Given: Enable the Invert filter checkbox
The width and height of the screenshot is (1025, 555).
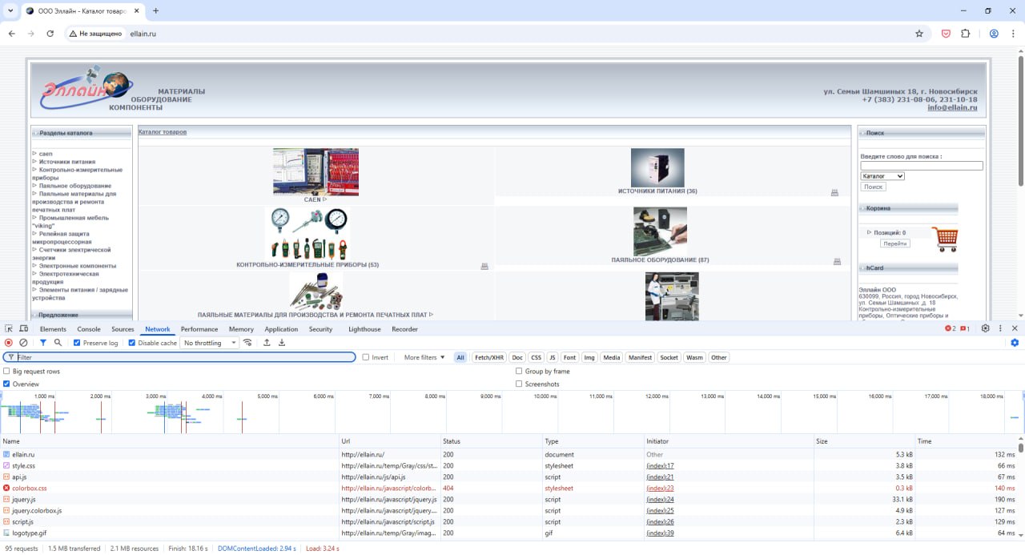Looking at the screenshot, I should [366, 357].
